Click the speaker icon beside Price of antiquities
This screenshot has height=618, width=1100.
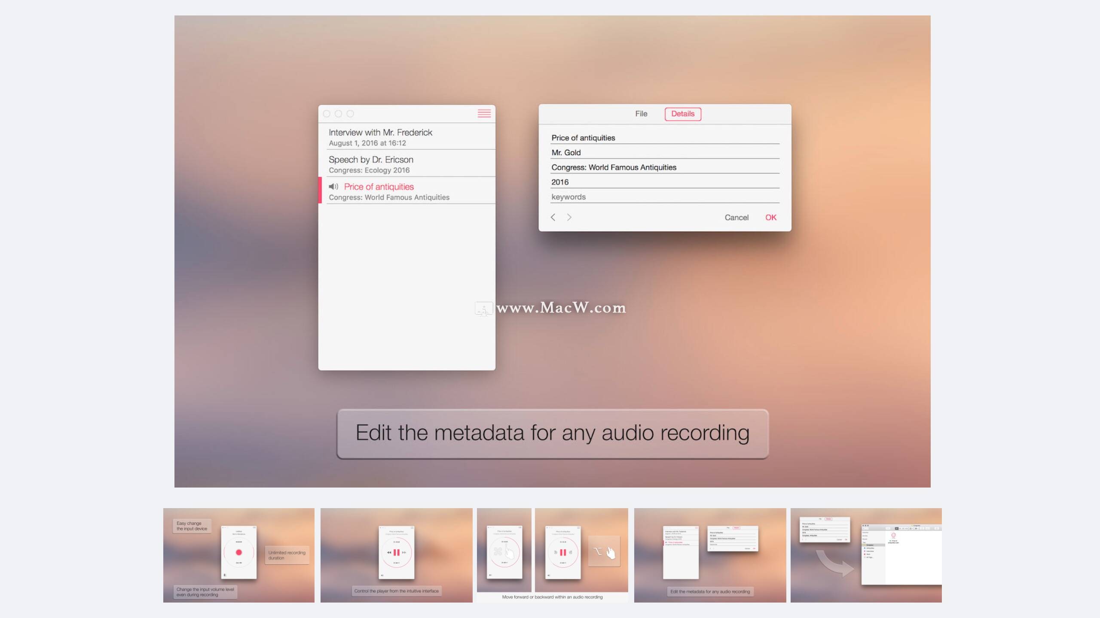coord(333,187)
